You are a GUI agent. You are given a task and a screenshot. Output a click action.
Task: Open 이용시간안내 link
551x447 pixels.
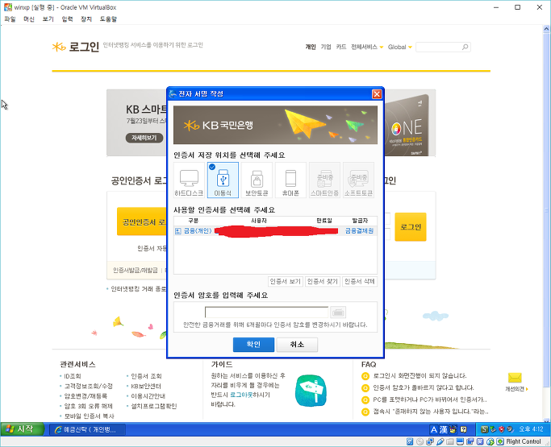click(148, 395)
